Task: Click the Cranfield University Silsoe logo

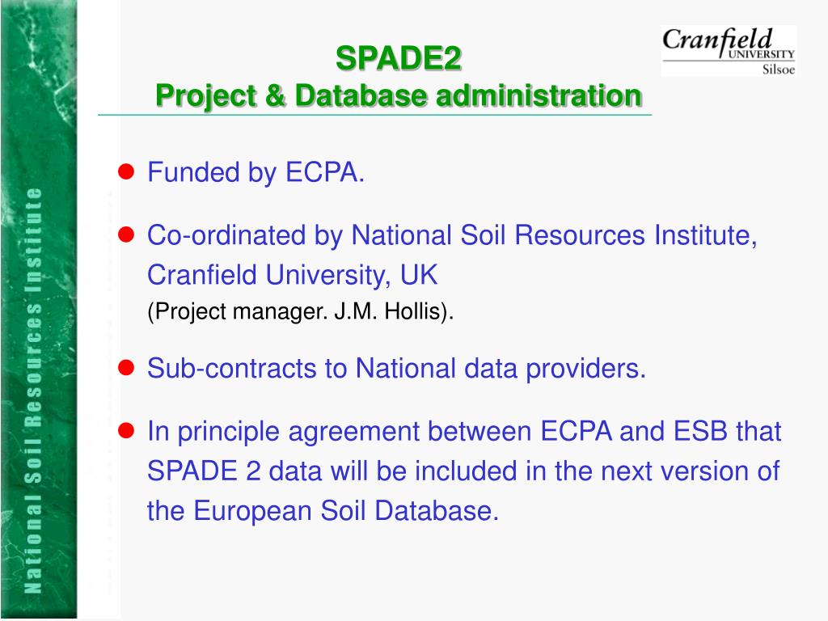Action: 729,51
